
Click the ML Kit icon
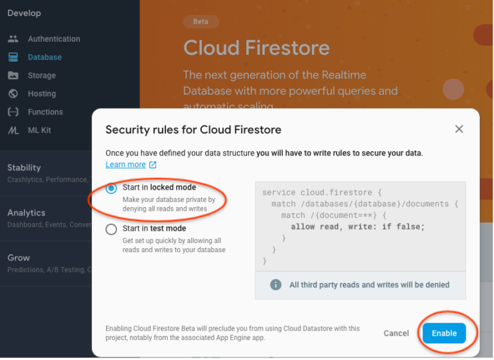pos(13,130)
